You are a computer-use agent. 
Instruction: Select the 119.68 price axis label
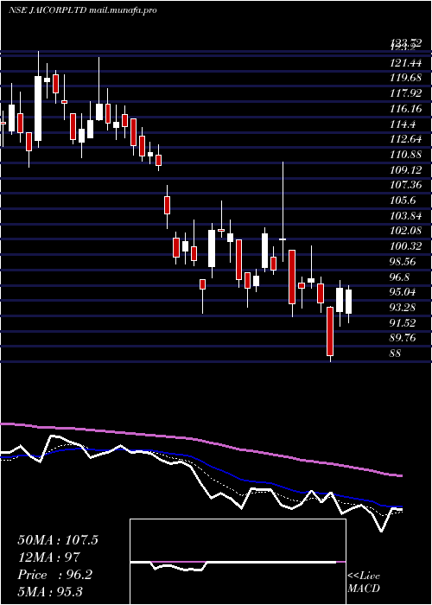click(406, 78)
